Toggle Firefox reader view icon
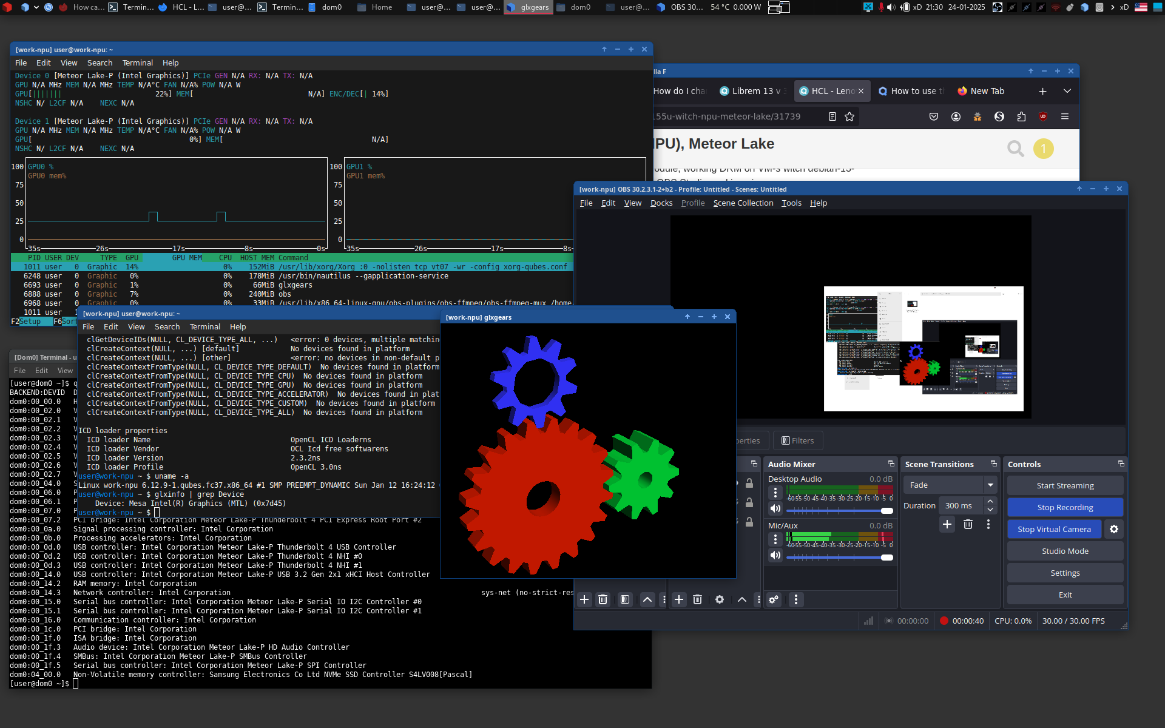 click(x=832, y=116)
